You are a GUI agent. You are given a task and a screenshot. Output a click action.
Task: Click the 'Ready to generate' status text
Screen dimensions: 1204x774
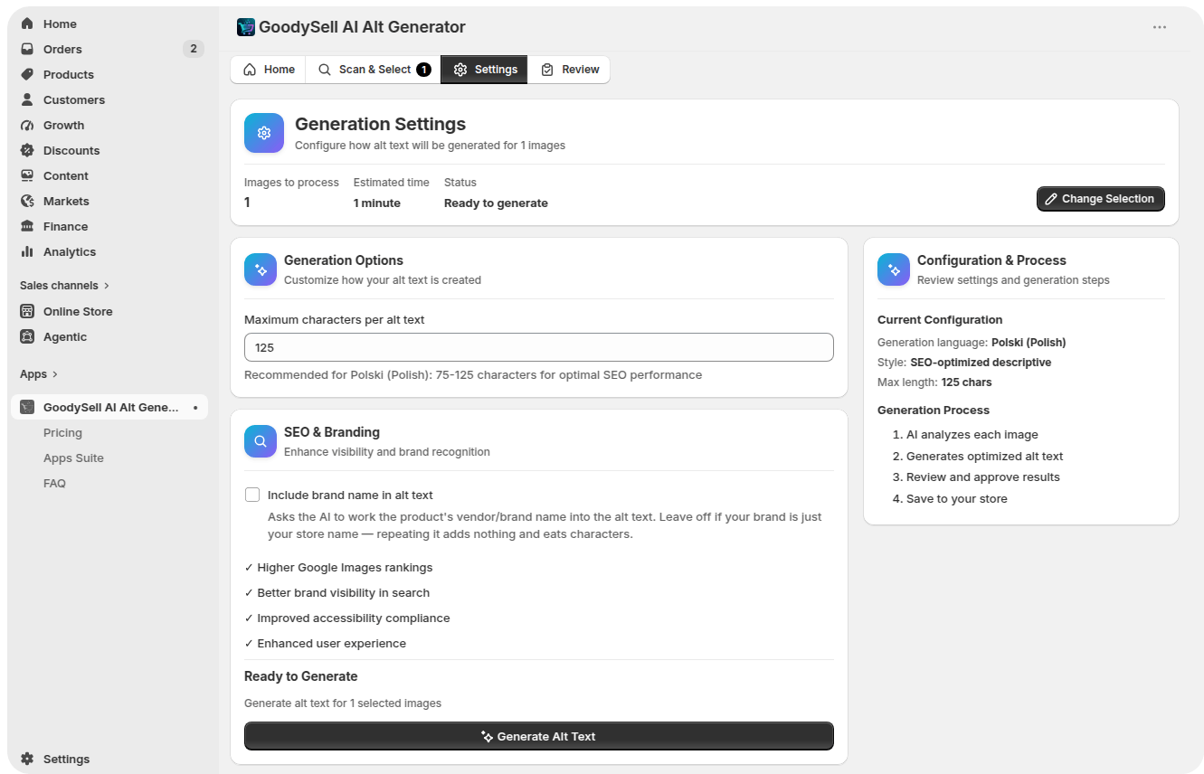(x=496, y=203)
